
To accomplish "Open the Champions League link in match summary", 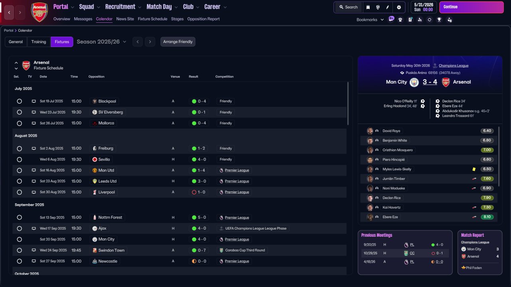I will coord(454,66).
